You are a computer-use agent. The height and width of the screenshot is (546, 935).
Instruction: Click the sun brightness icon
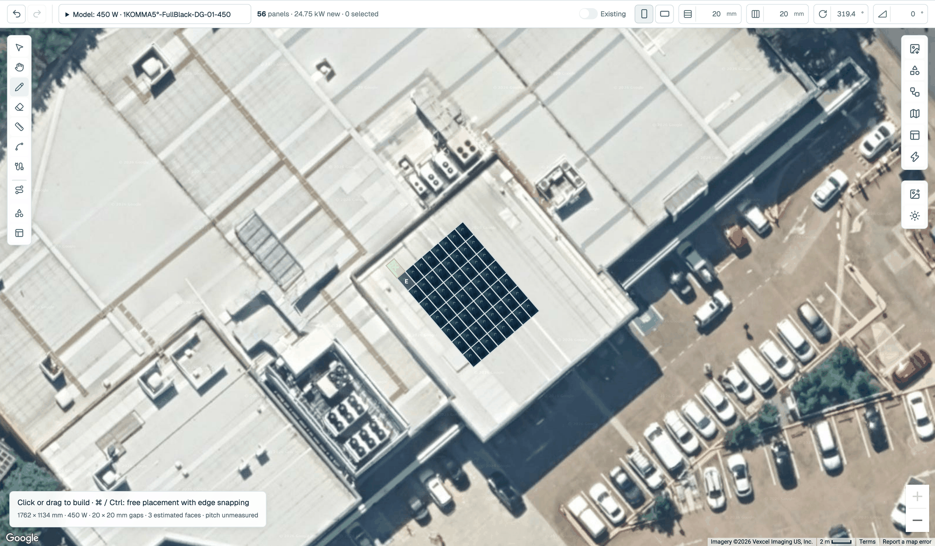point(915,216)
